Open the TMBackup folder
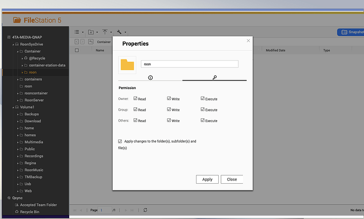Viewport: 364px width, 219px height. pyautogui.click(x=33, y=177)
